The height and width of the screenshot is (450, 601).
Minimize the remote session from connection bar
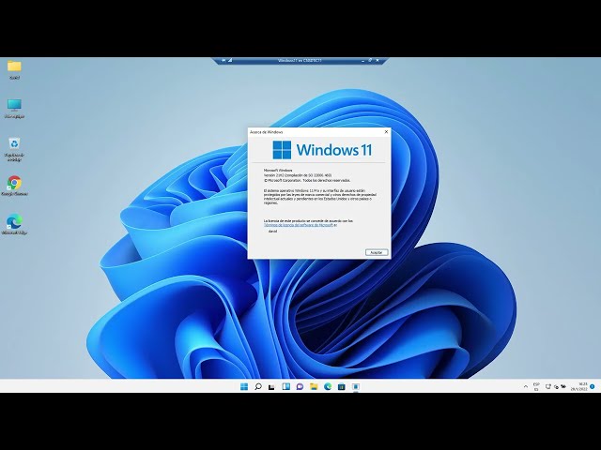362,60
